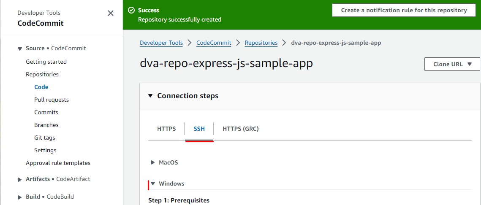Open Pull requests in sidebar
This screenshot has width=481, height=205.
point(52,100)
